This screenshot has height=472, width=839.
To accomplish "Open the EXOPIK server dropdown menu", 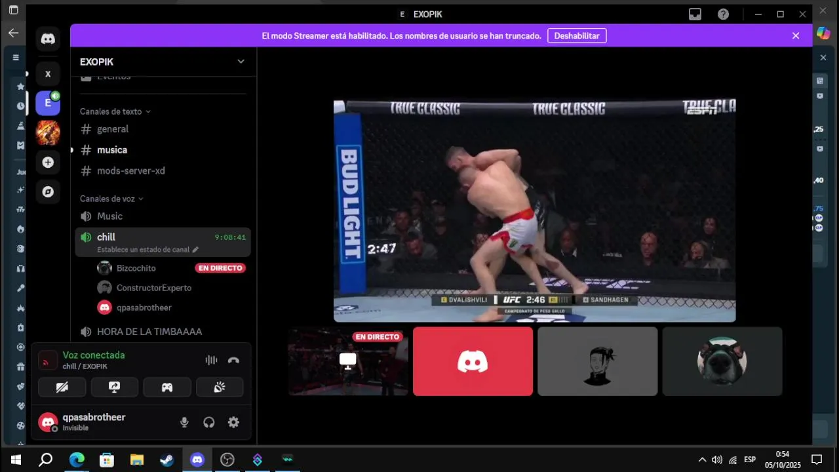I will [x=241, y=62].
